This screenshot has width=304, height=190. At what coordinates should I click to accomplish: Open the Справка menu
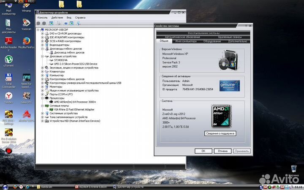click(80, 17)
